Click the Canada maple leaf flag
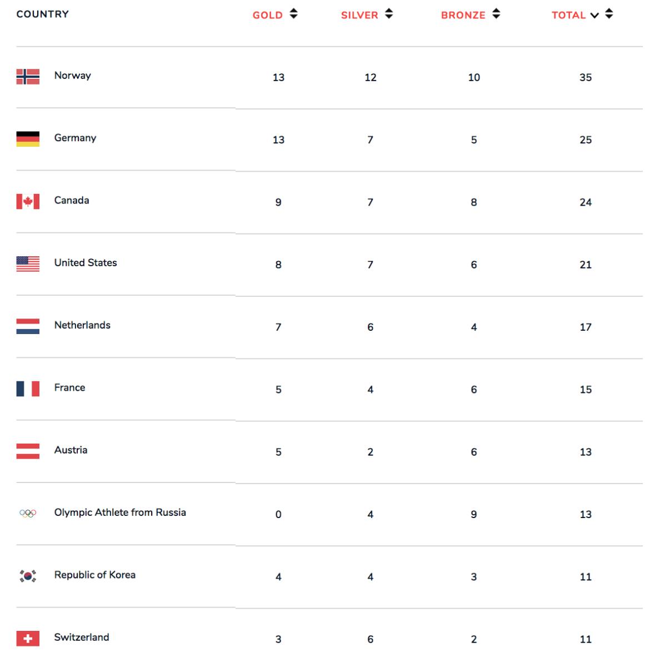The image size is (645, 667). tap(28, 201)
